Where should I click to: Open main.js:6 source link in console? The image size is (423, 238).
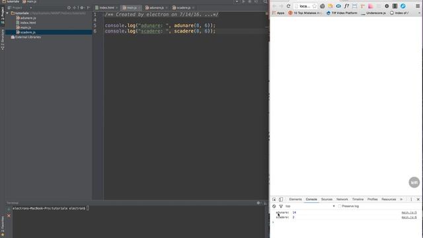click(x=409, y=218)
